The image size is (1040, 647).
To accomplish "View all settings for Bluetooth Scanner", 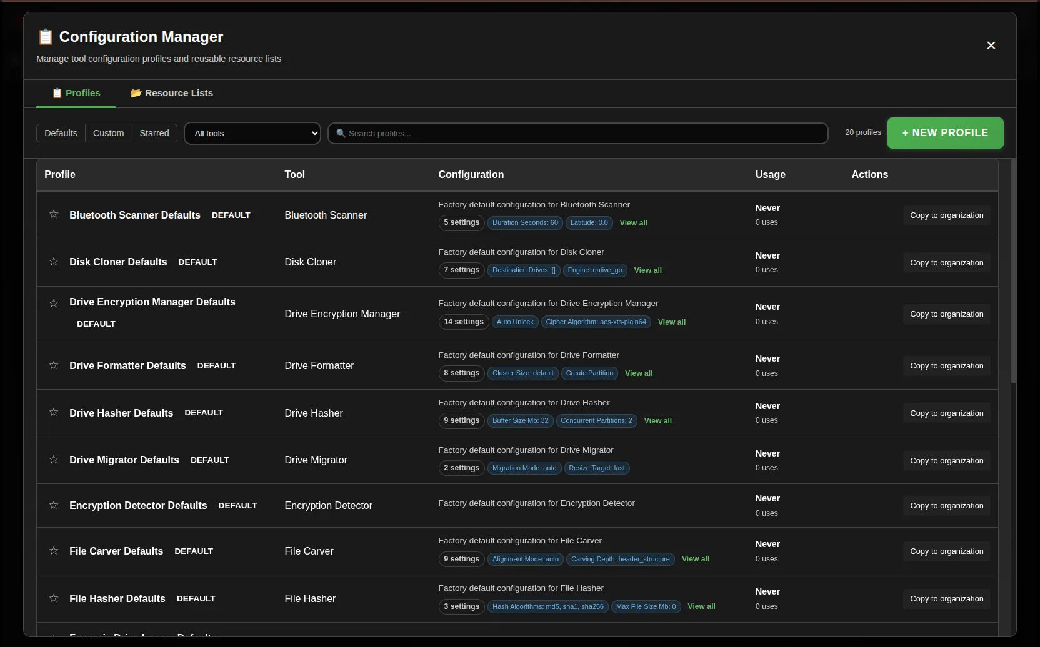I will pos(633,223).
